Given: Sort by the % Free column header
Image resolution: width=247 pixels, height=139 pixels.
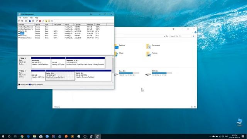Looking at the screenshot, I should click(x=100, y=25).
